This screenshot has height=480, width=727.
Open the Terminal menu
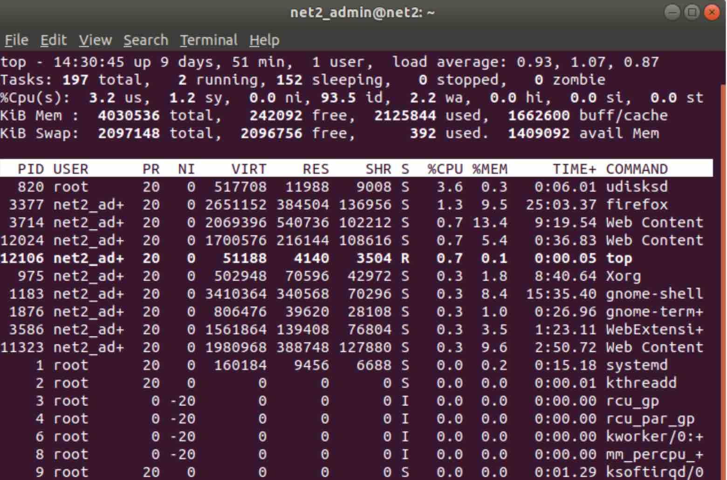209,40
